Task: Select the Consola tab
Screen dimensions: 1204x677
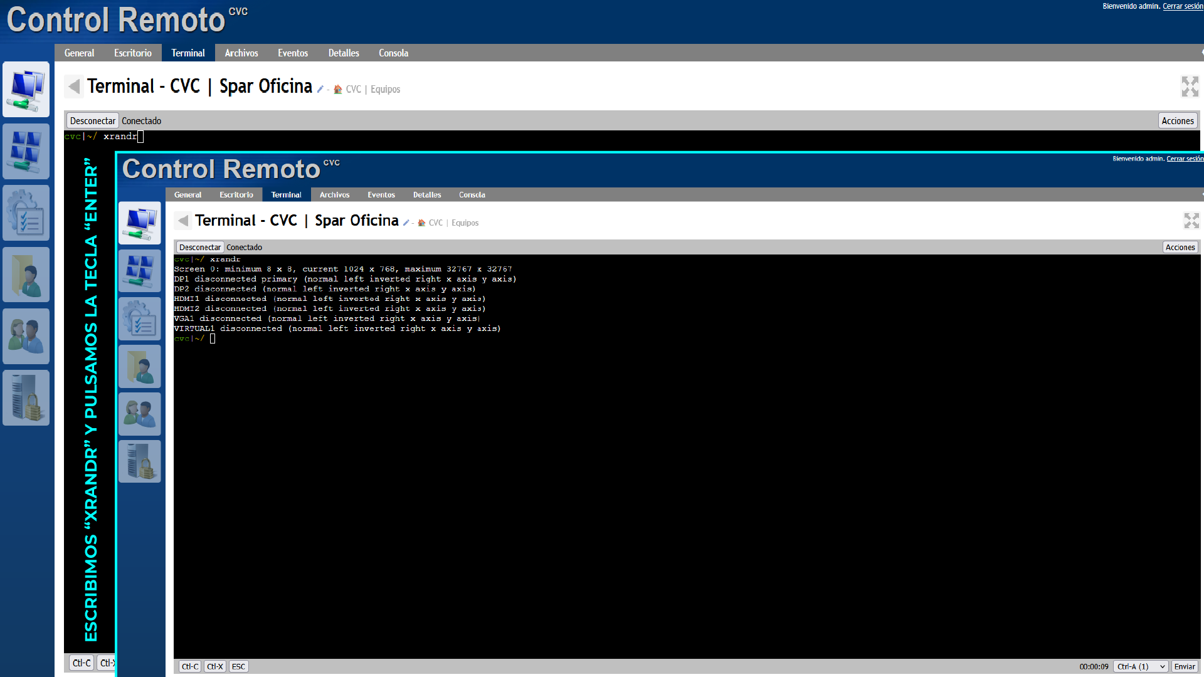Action: [393, 53]
